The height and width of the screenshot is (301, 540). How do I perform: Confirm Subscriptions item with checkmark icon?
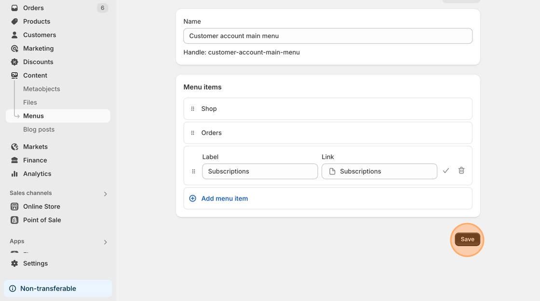[x=446, y=171]
